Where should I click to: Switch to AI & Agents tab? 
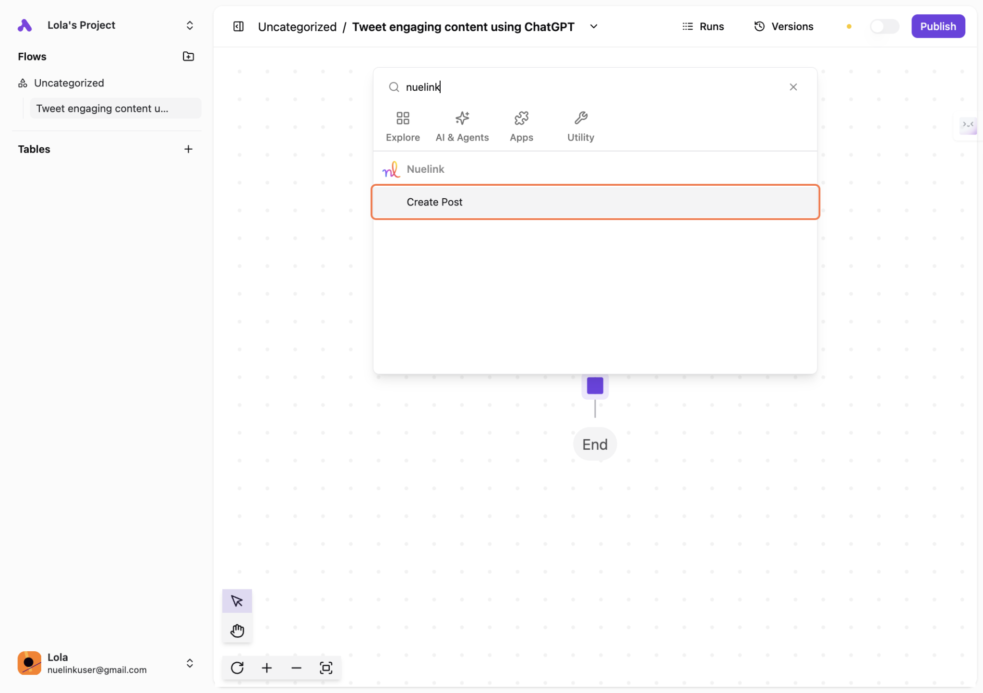click(x=462, y=127)
